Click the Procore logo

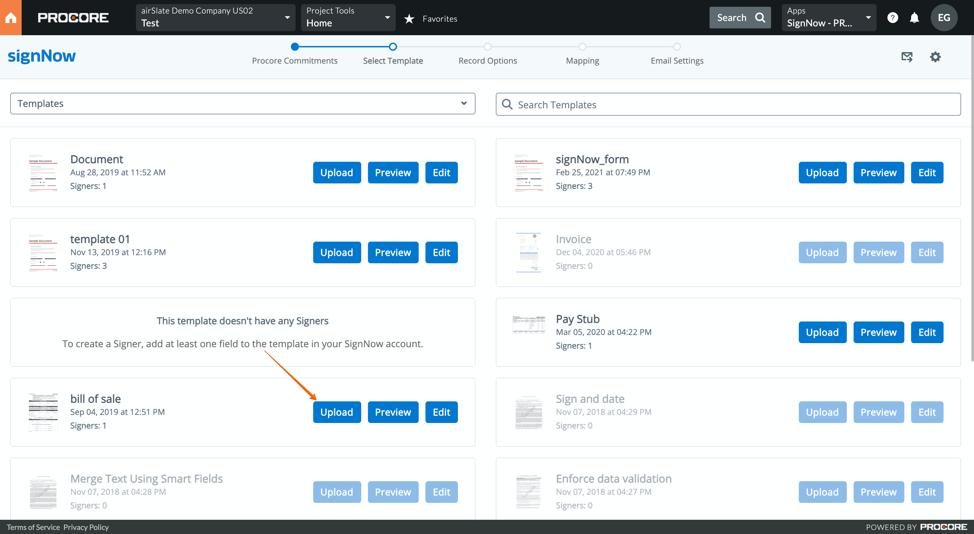point(73,18)
